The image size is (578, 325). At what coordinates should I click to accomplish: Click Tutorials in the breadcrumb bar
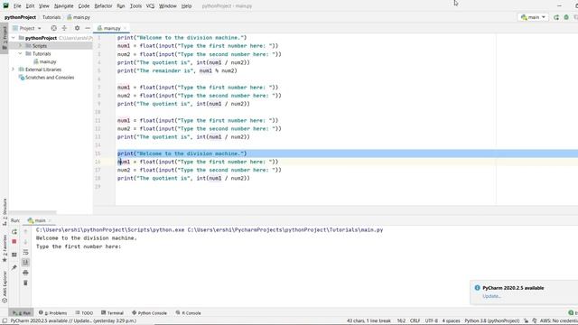tap(51, 17)
